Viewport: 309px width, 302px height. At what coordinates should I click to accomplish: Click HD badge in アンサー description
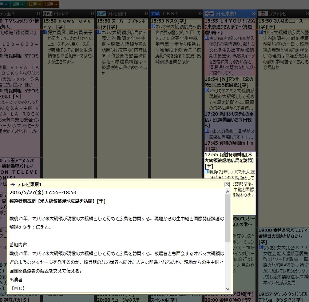(207, 90)
